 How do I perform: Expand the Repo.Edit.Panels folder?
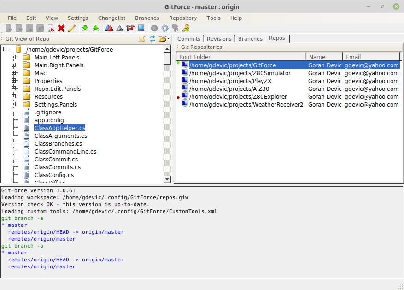pyautogui.click(x=14, y=89)
